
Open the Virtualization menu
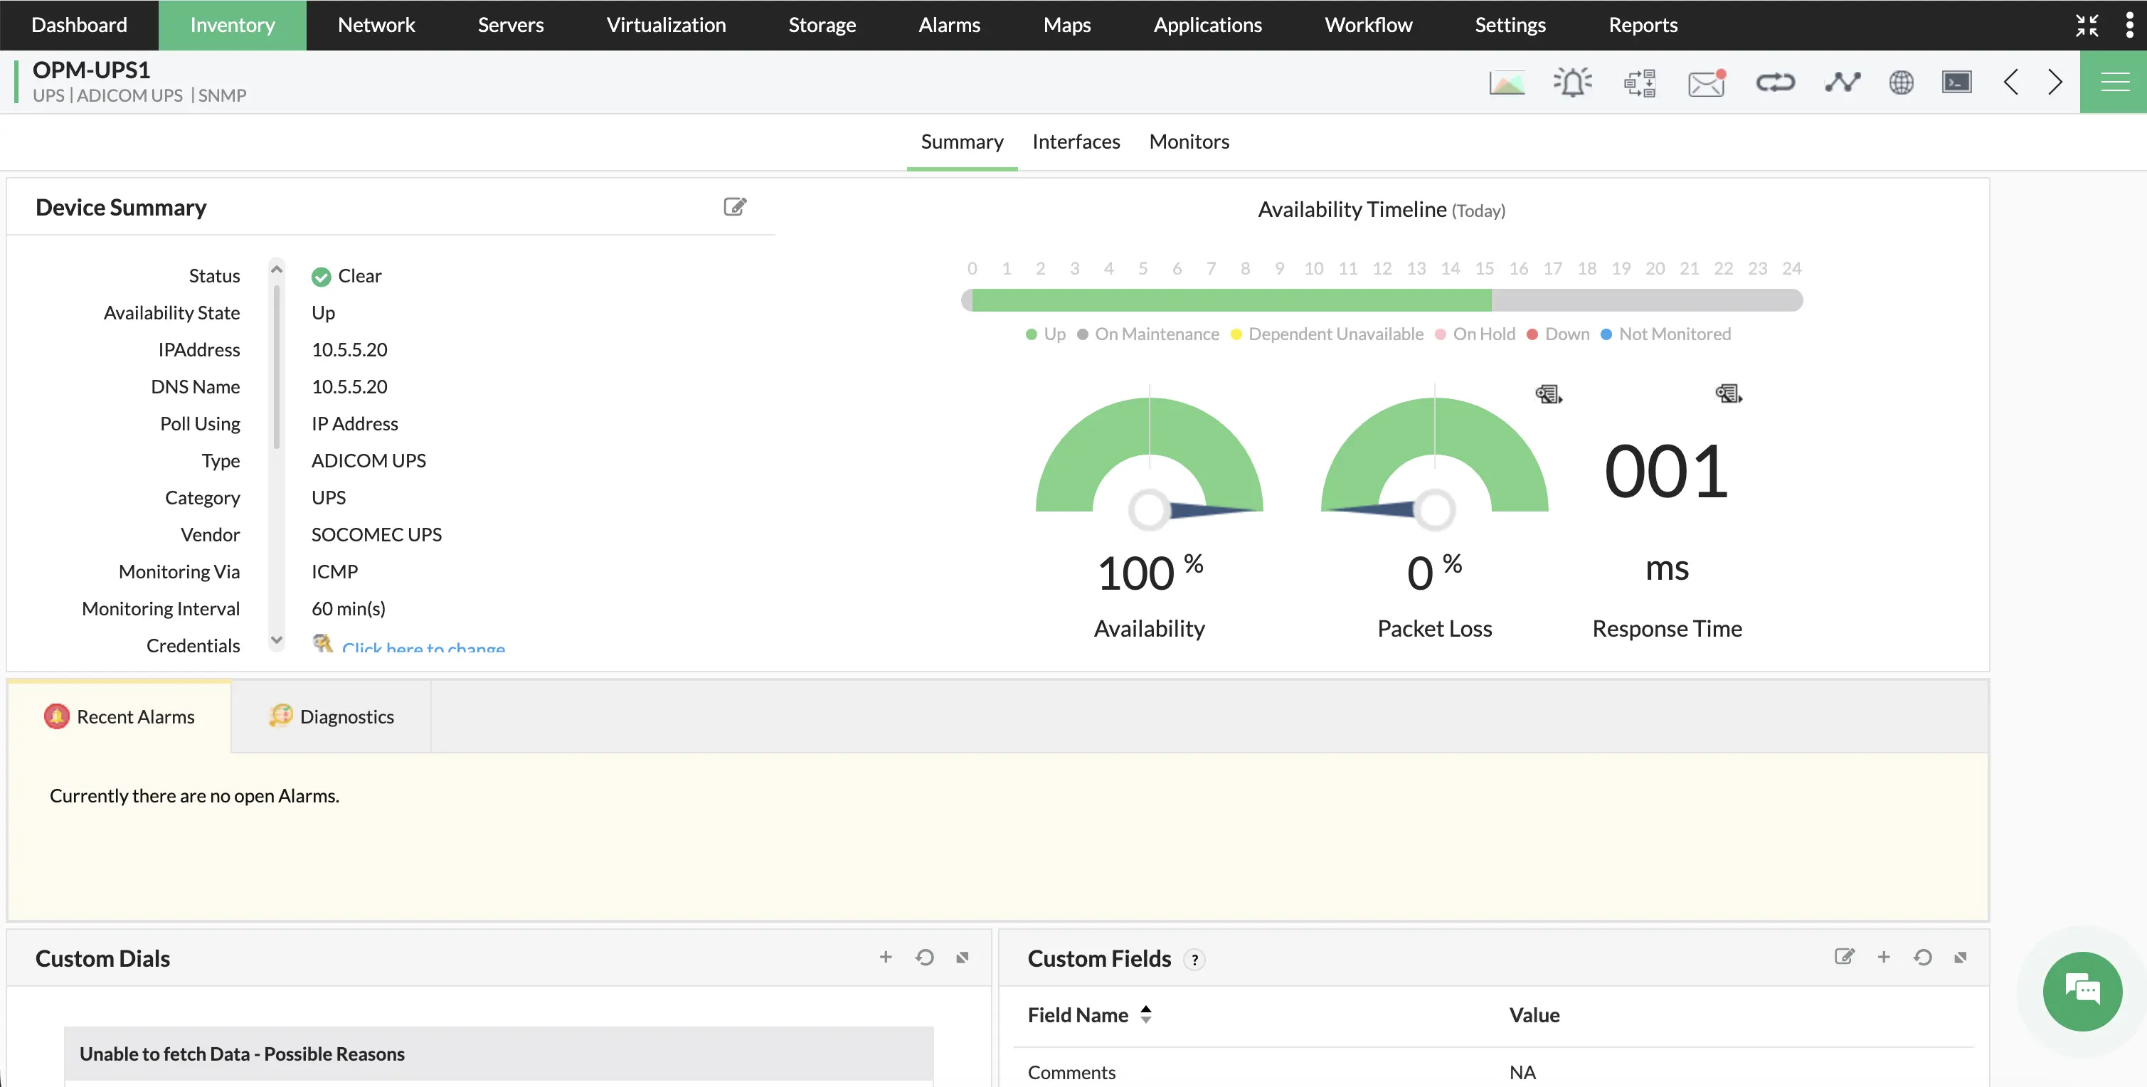pos(666,25)
